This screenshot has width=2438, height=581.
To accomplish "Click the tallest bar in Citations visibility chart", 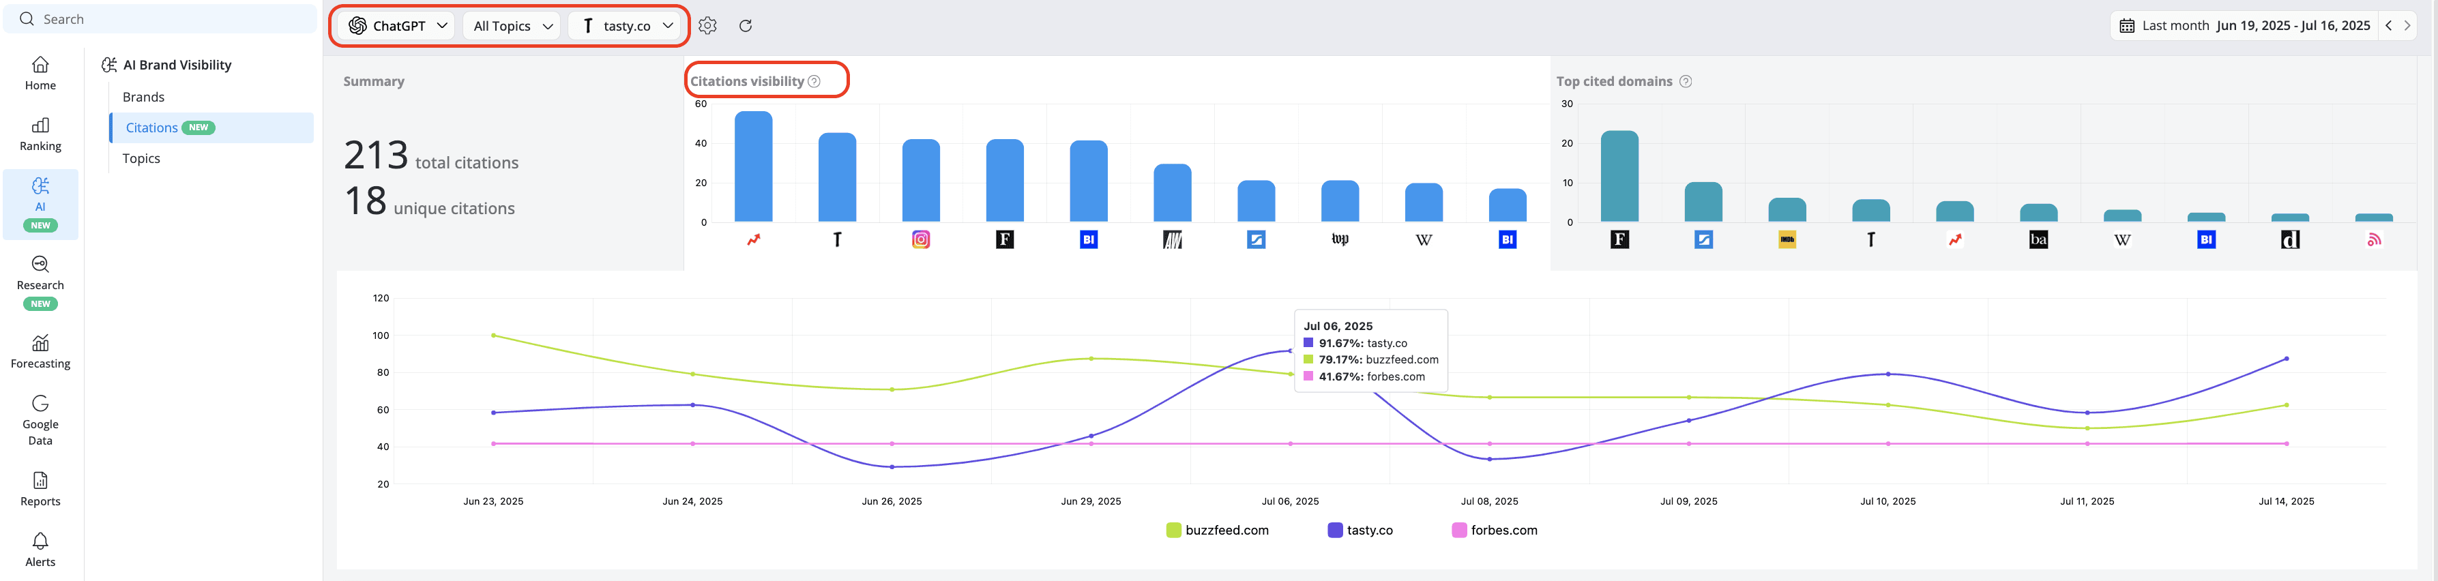I will click(753, 166).
